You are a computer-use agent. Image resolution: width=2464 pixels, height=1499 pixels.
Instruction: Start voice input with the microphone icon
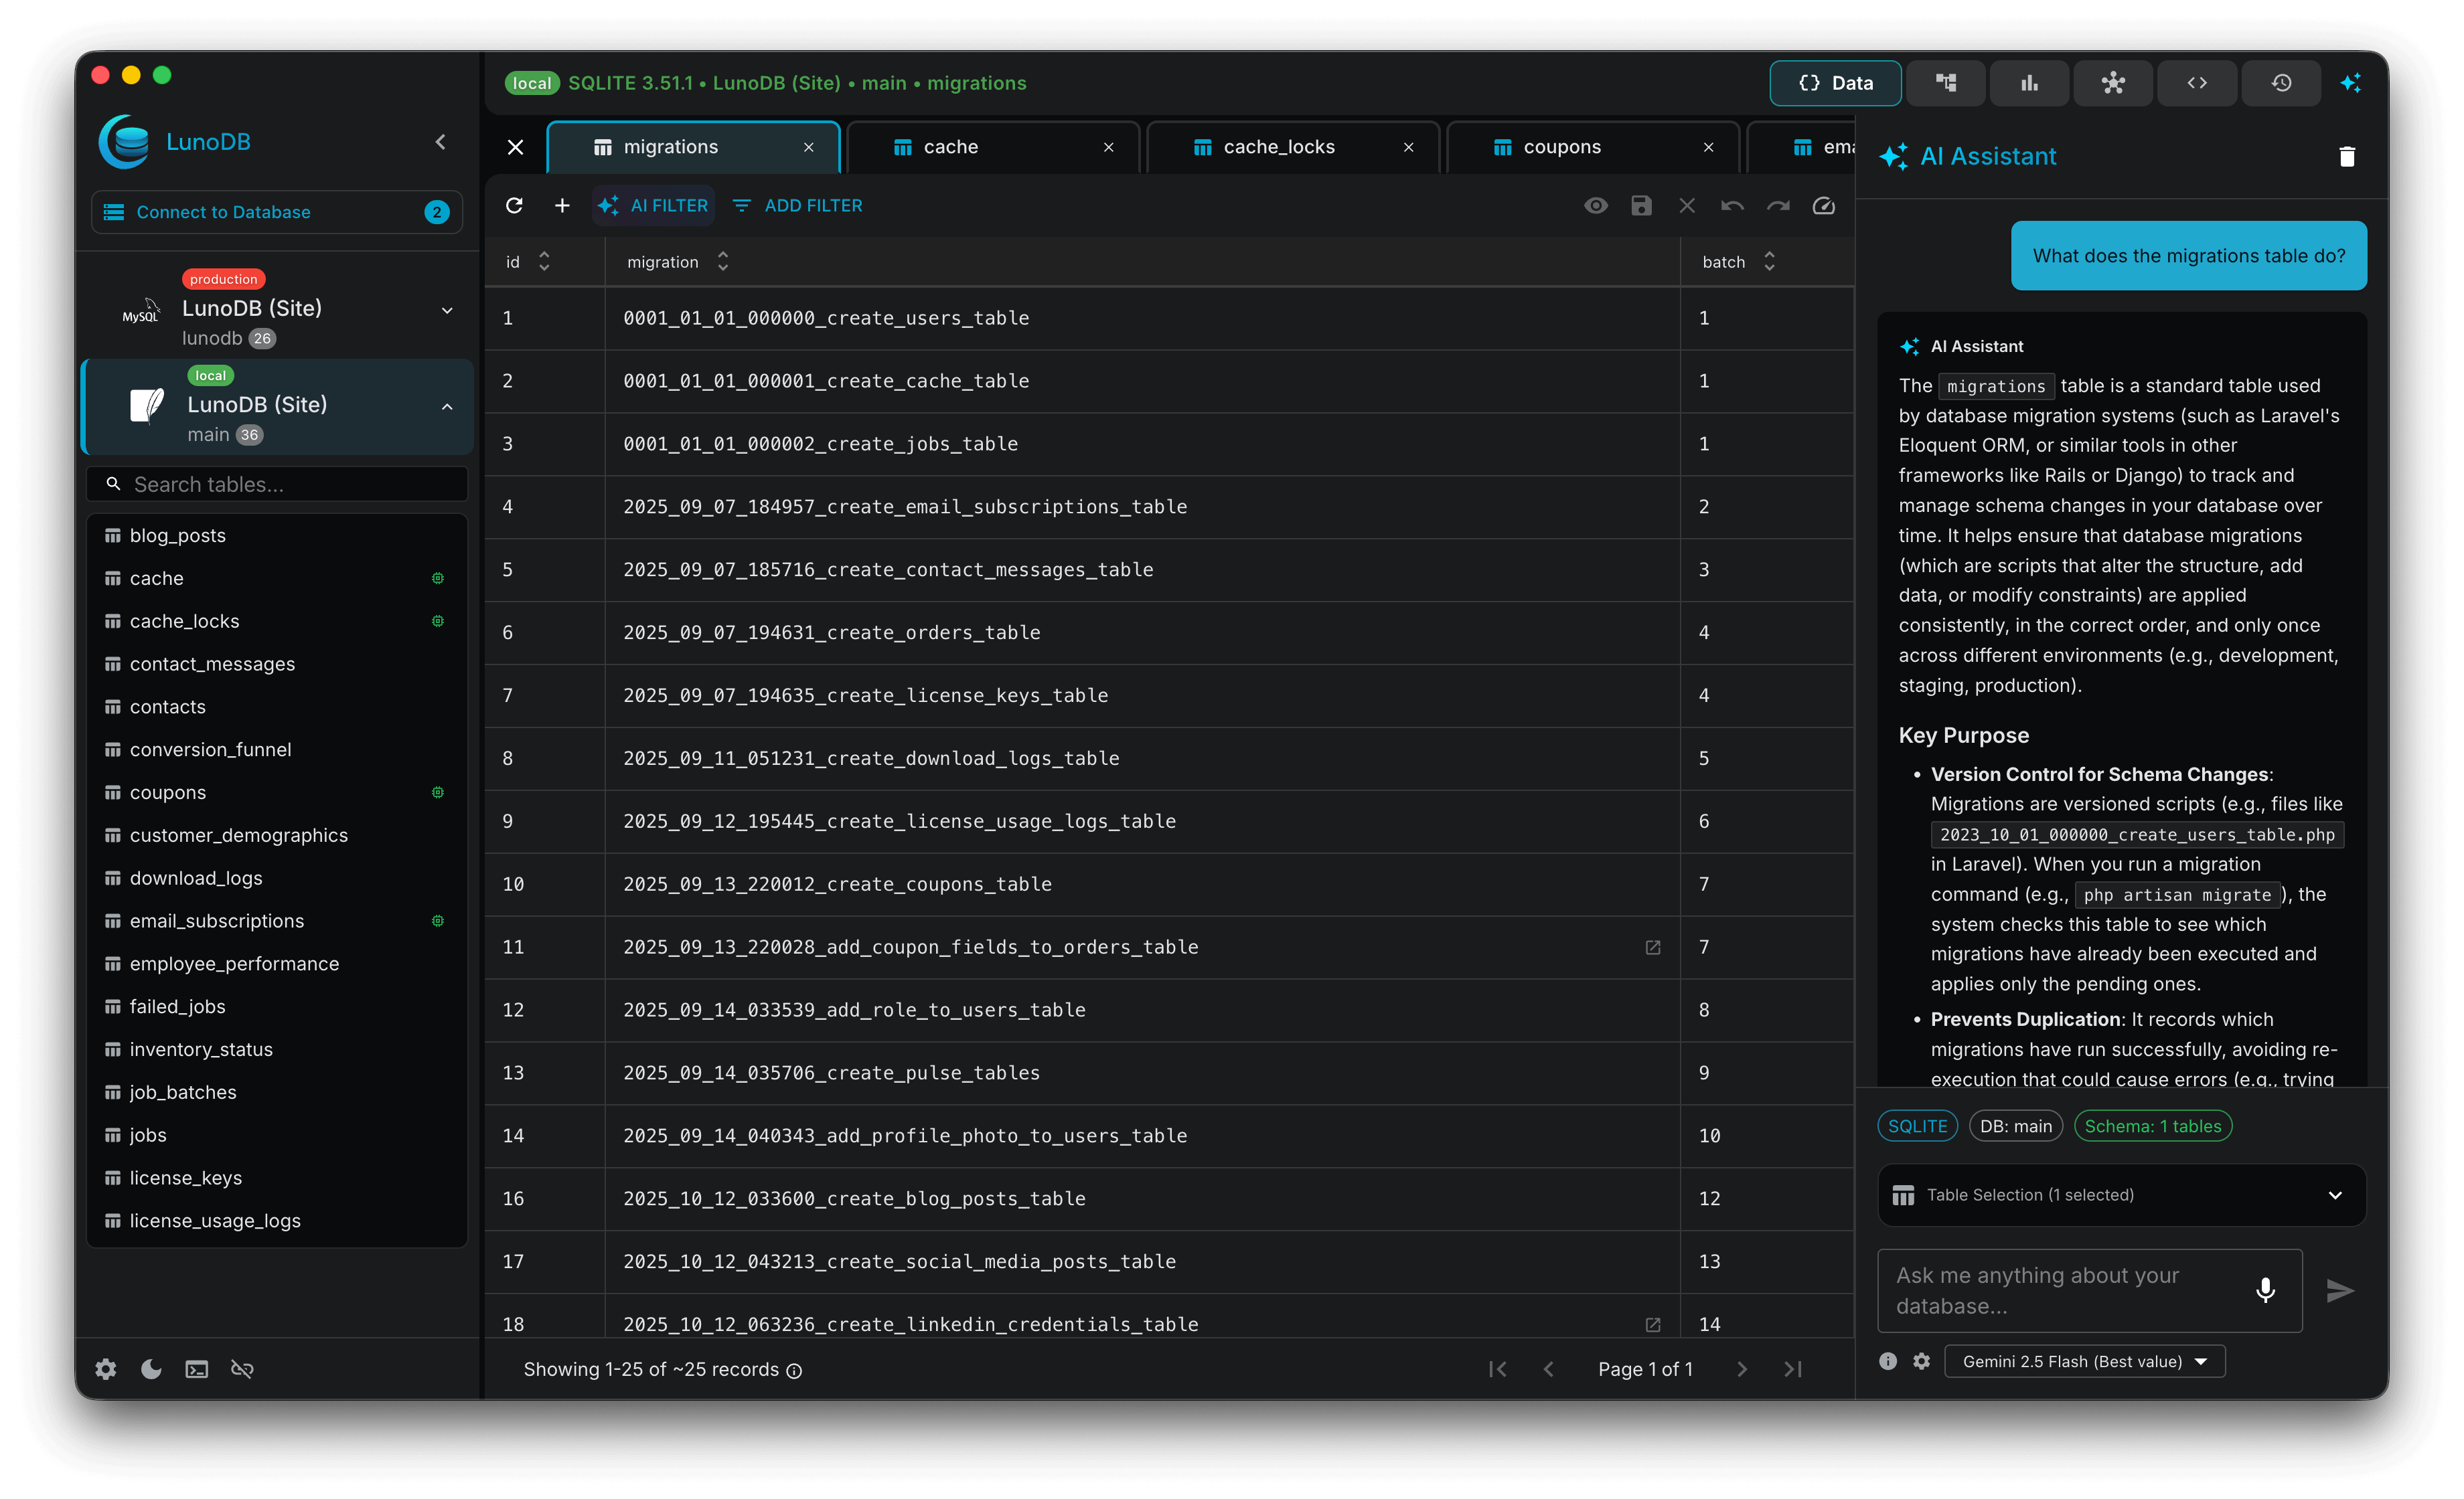click(2266, 1290)
